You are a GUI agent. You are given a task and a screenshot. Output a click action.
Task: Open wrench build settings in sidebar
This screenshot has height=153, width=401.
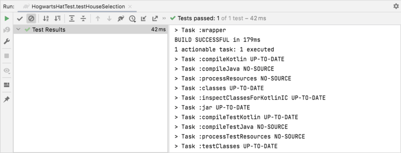click(x=7, y=41)
